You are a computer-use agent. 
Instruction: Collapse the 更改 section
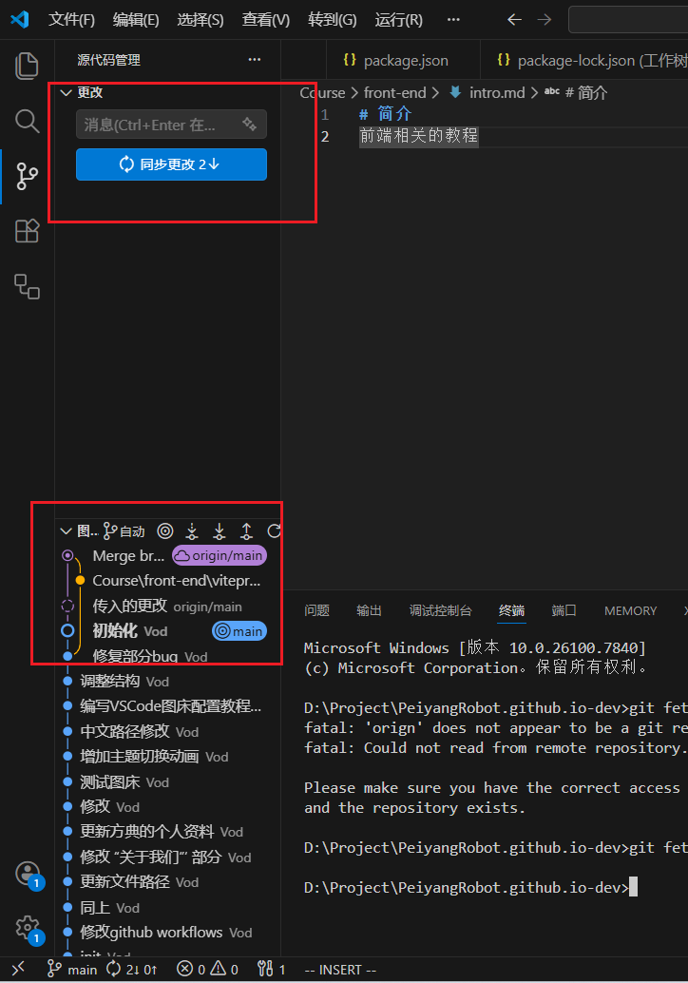tap(66, 93)
